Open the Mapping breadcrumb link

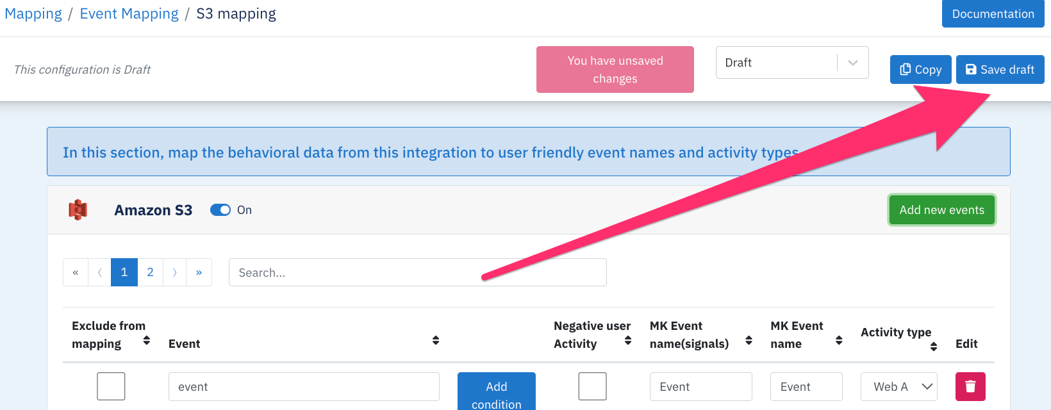coord(33,14)
